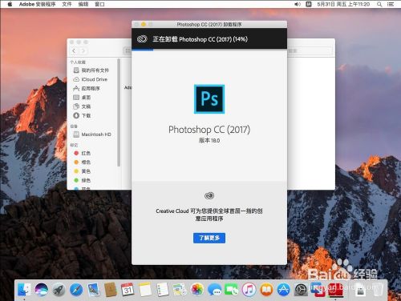The image size is (401, 301).
Task: Go forward in the Finder window
Action: (x=83, y=50)
